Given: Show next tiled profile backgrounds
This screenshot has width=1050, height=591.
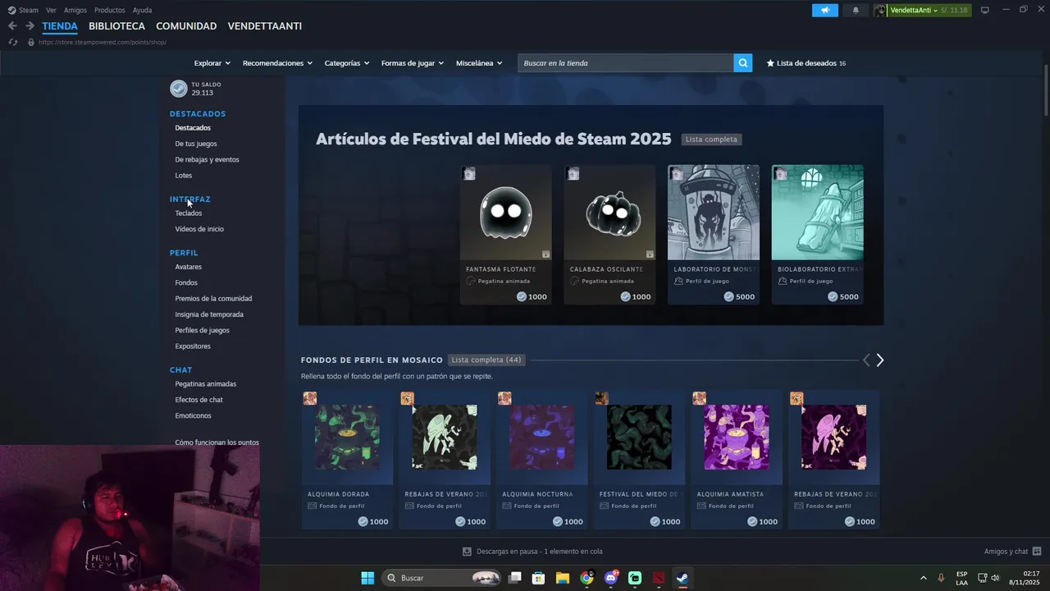Looking at the screenshot, I should pos(880,360).
